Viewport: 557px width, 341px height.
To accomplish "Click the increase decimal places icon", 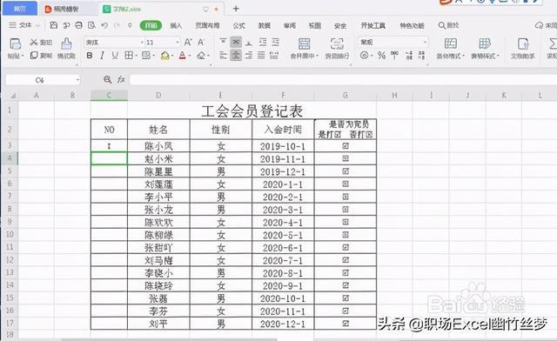I will 409,55.
